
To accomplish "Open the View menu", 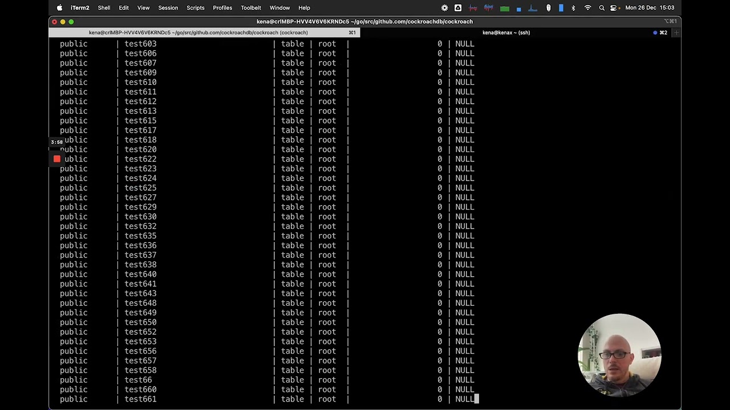I will (143, 8).
